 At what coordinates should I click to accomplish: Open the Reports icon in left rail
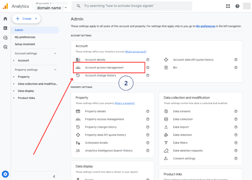tap(5, 28)
